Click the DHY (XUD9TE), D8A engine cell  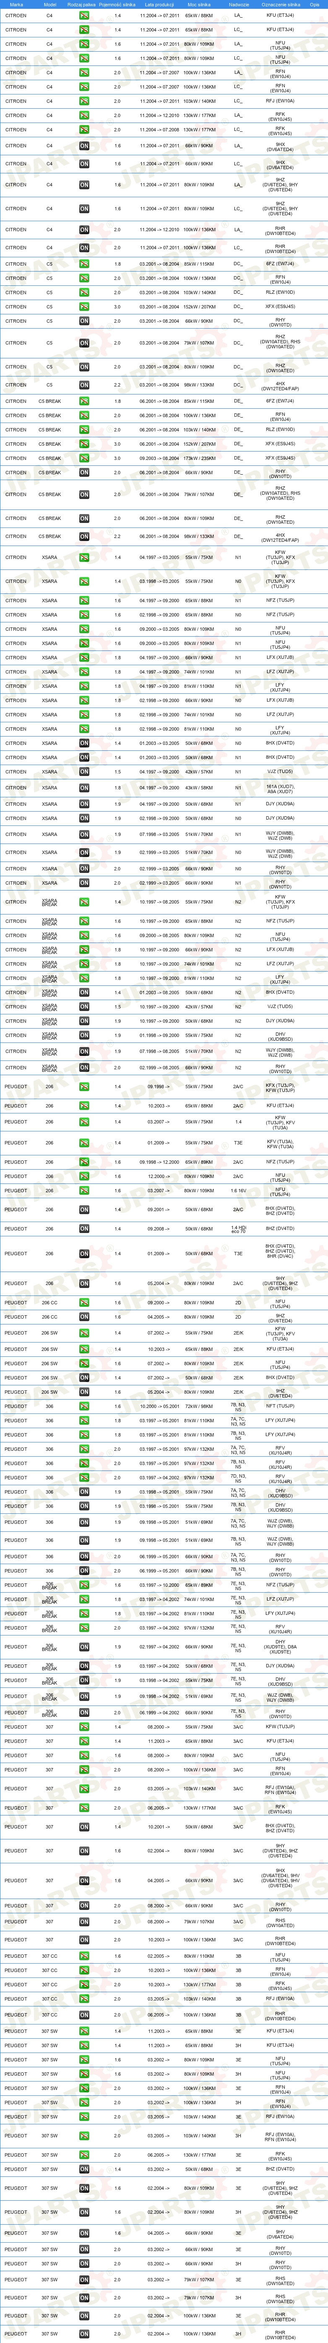[281, 1646]
